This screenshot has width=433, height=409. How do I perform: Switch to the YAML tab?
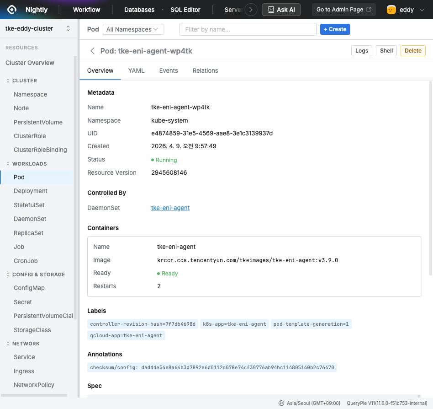click(136, 71)
